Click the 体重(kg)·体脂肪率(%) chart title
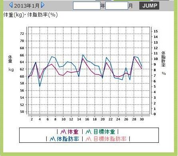 31,15
